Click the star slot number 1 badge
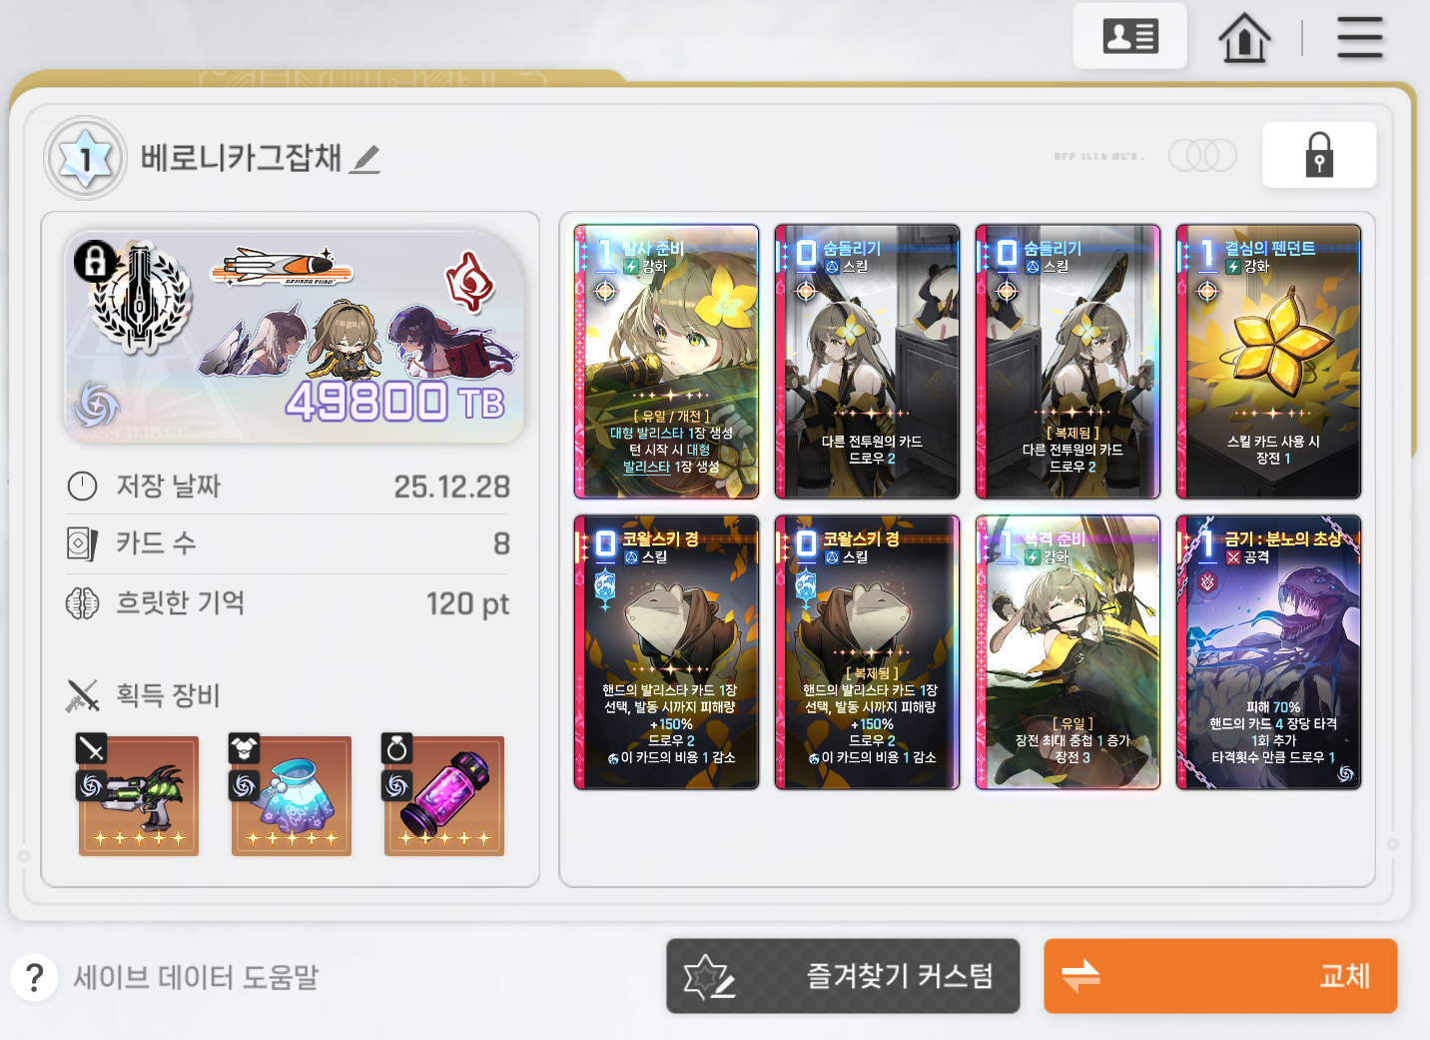 click(x=86, y=158)
